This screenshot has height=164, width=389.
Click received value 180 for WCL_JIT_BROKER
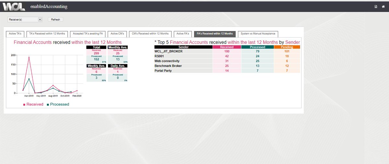(x=227, y=51)
